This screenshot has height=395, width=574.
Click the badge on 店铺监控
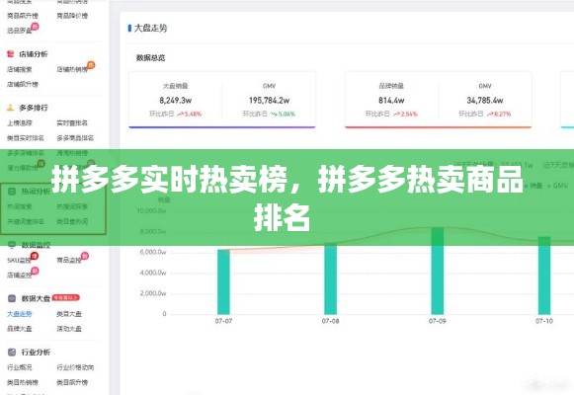click(35, 271)
